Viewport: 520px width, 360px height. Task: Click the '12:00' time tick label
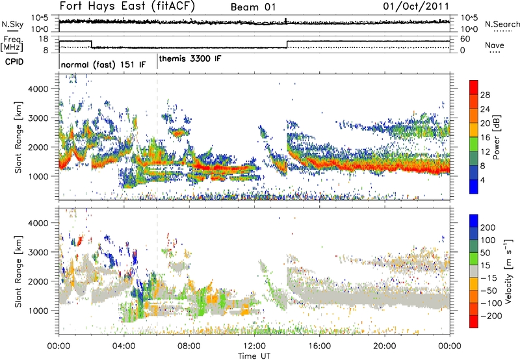click(254, 346)
